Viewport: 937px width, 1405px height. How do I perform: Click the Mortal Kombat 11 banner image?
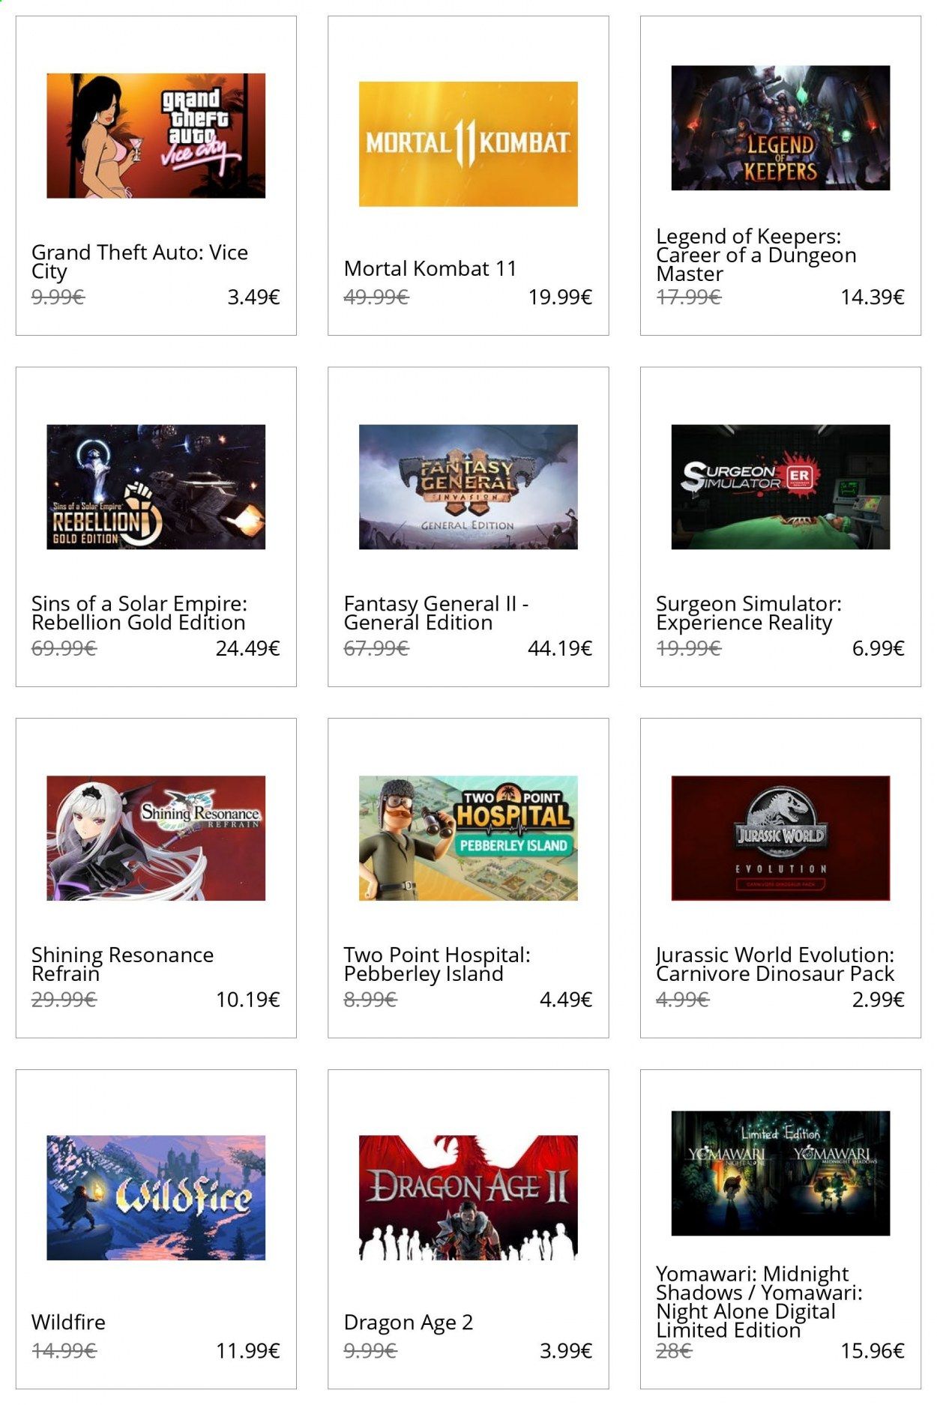click(468, 144)
